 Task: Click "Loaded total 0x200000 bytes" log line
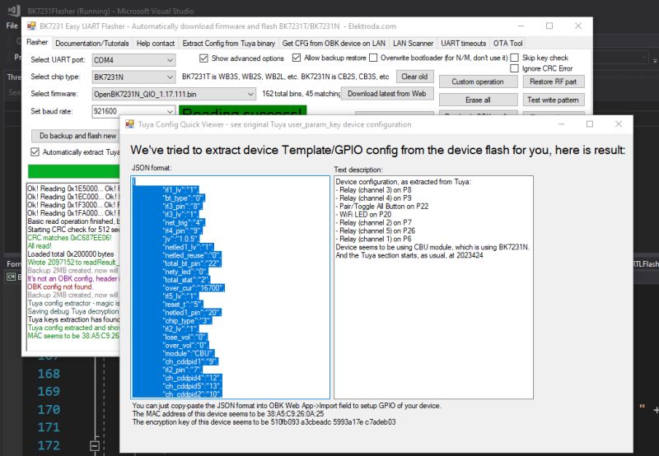click(71, 254)
